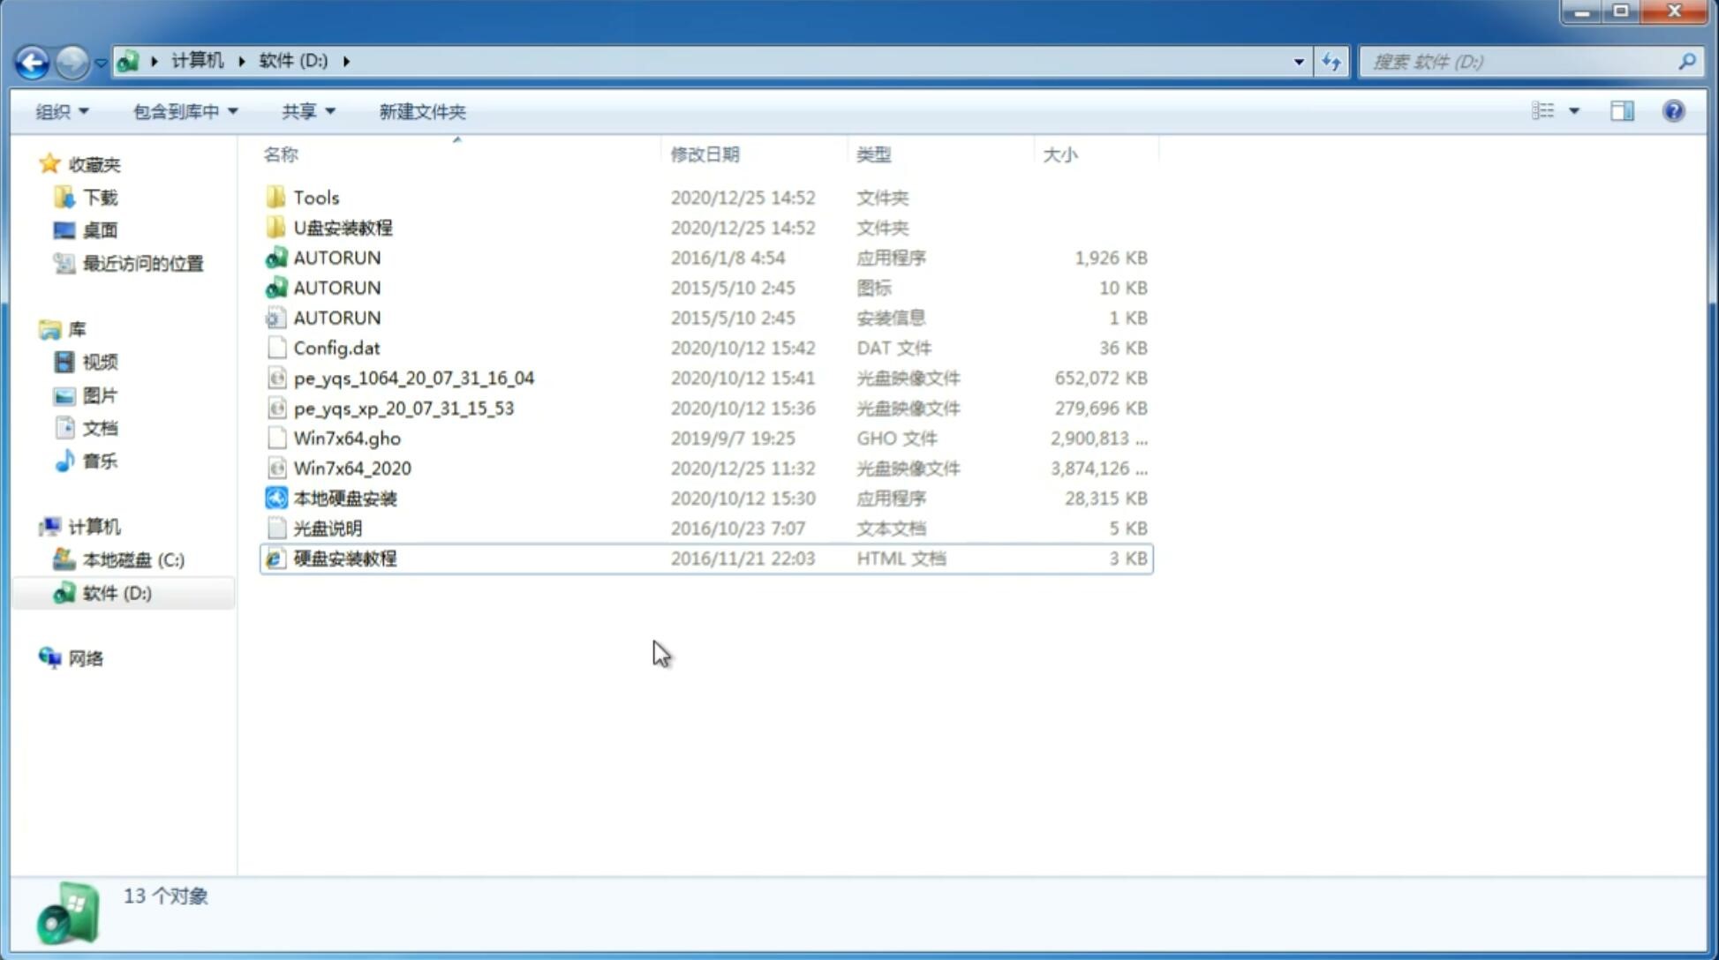Open Config.dat configuration file
1719x960 pixels.
click(336, 347)
